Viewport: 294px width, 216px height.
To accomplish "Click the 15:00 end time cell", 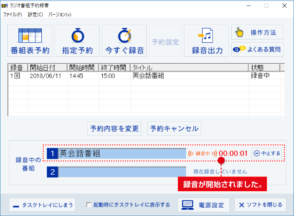I will tap(108, 76).
